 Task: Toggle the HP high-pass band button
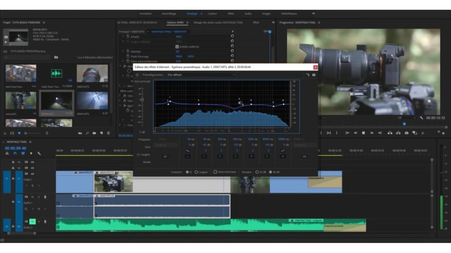pos(165,156)
